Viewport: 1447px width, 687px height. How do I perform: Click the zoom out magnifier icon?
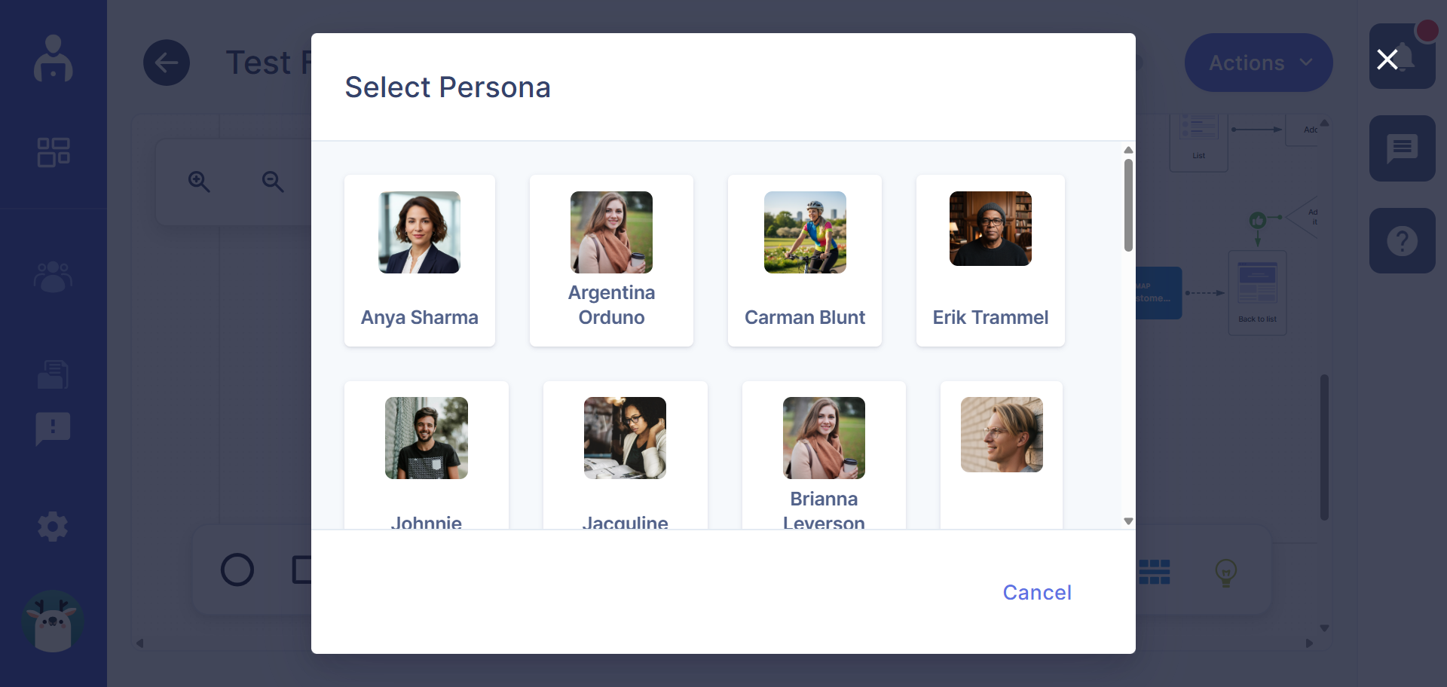(273, 182)
